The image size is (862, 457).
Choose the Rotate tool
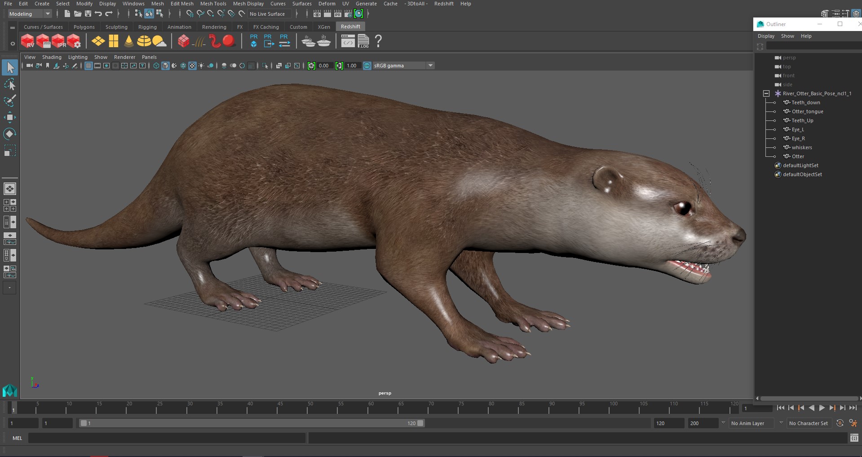click(x=10, y=134)
